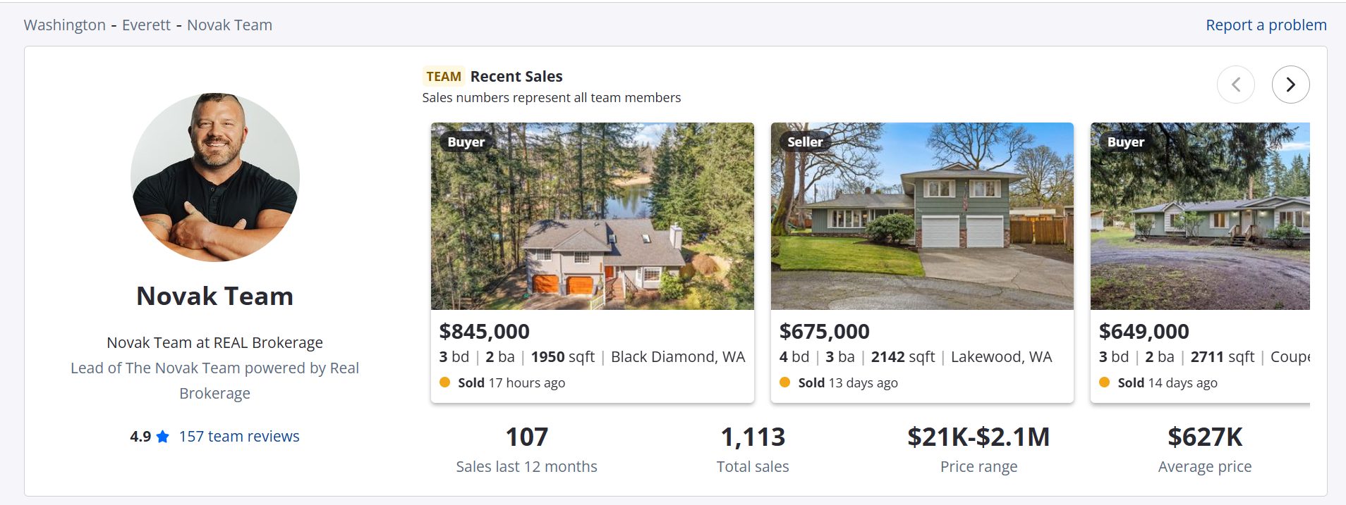Open the $675,000 Lakewood listing photo
The image size is (1346, 505).
922,216
